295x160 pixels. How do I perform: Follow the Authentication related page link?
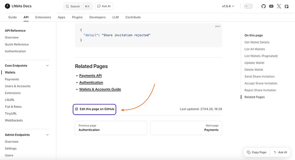pyautogui.click(x=91, y=83)
